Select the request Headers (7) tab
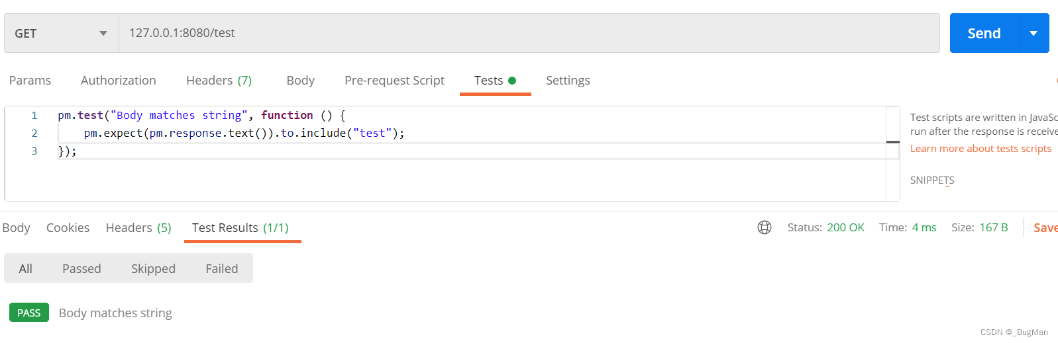1058x343 pixels. click(x=219, y=81)
